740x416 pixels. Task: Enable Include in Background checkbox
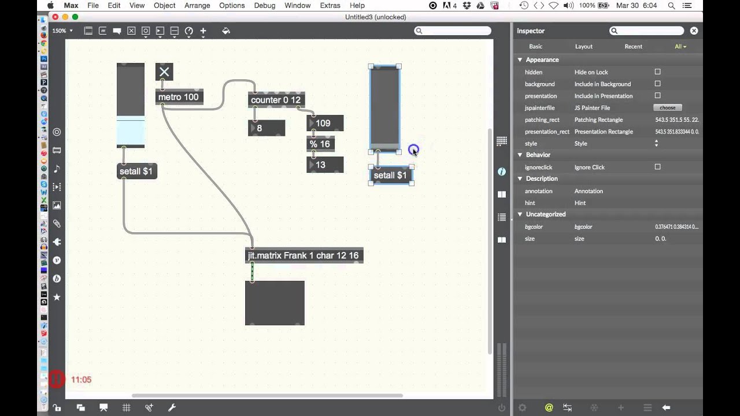click(x=657, y=84)
